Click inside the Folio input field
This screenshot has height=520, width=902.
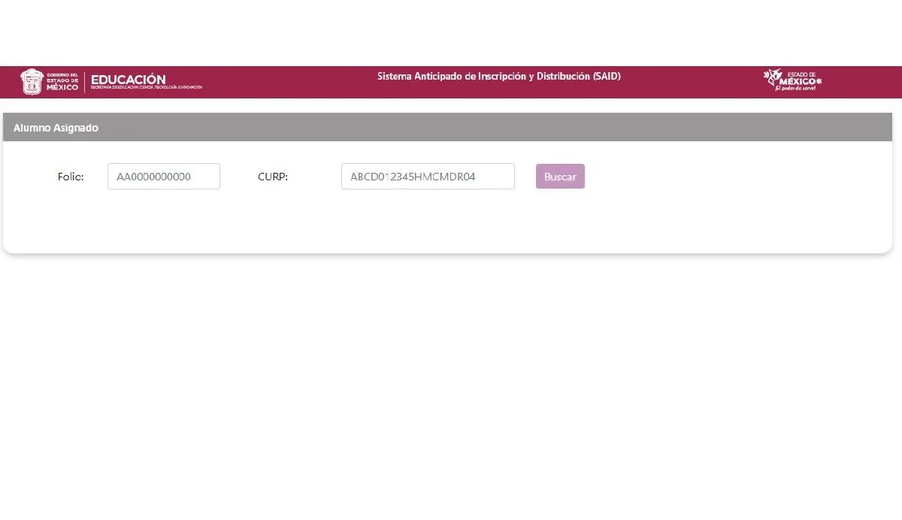164,176
